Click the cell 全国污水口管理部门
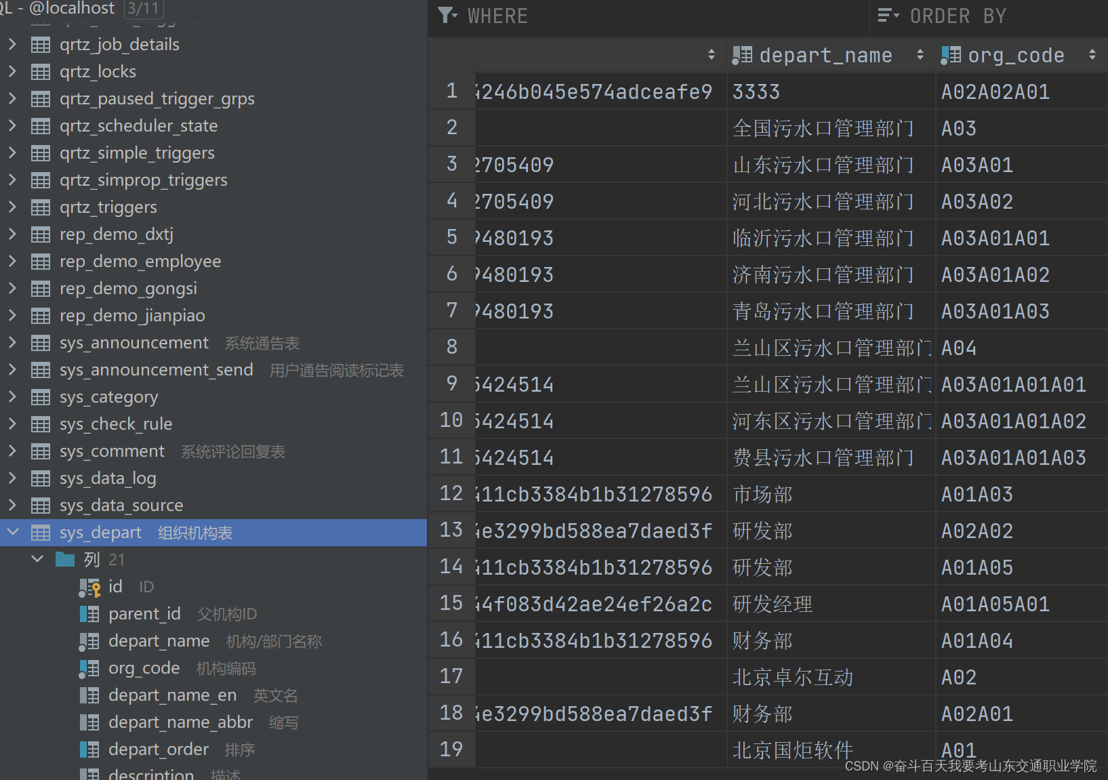 (x=831, y=128)
